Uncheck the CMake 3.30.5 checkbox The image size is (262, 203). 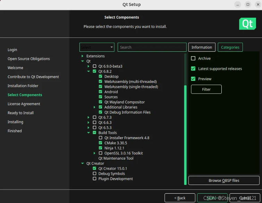pos(100,143)
